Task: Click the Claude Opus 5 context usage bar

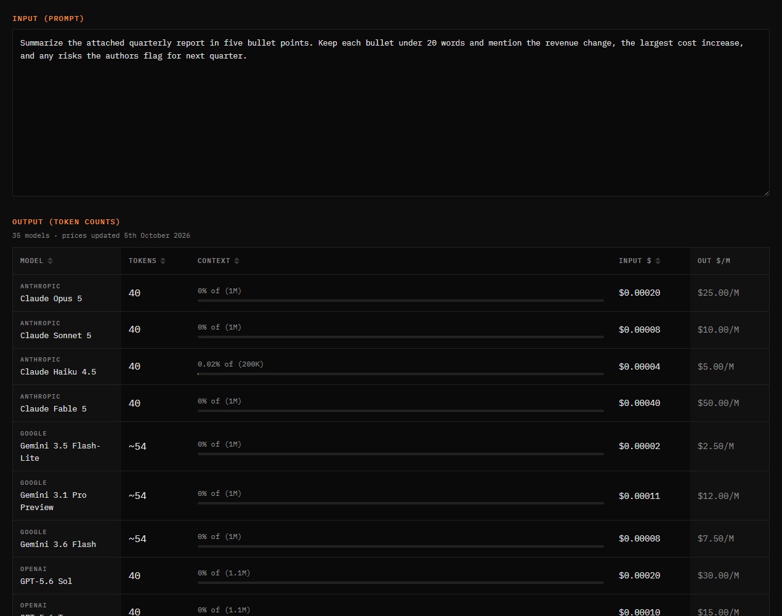Action: click(400, 301)
